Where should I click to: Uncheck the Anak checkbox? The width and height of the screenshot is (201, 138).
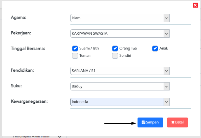(x=155, y=49)
